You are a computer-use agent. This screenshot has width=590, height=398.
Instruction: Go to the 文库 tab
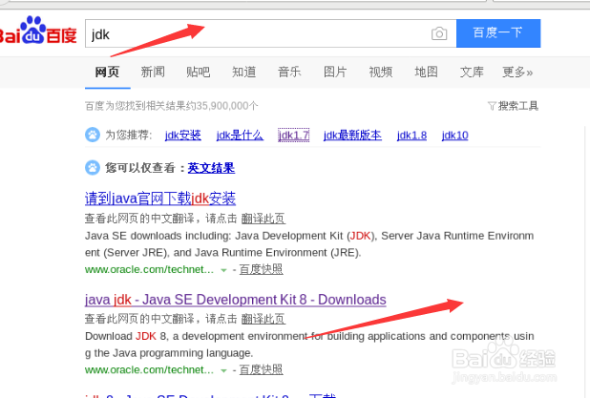472,72
